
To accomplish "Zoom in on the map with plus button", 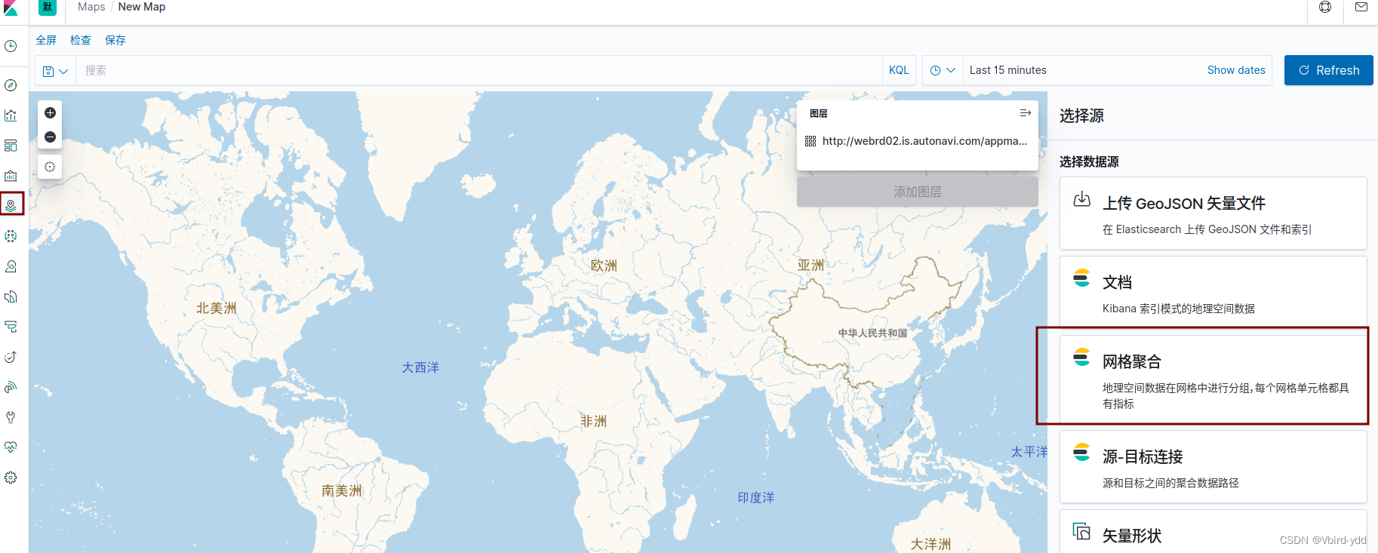I will point(50,113).
